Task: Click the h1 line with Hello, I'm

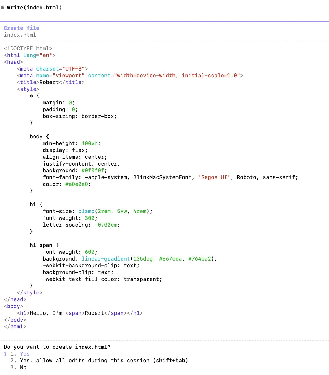Action: 80,313
